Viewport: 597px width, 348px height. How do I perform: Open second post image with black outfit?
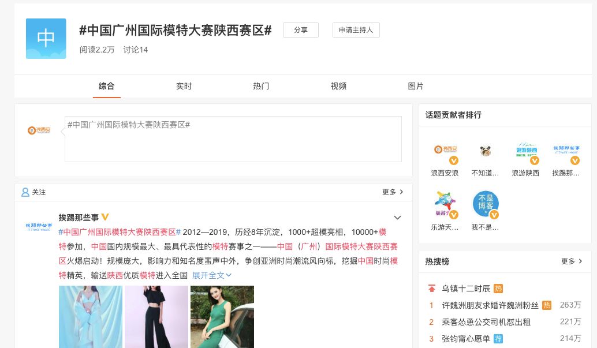[156, 317]
